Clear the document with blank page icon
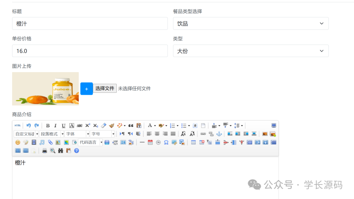Image resolution: width=354 pixels, height=199 pixels. click(203, 125)
